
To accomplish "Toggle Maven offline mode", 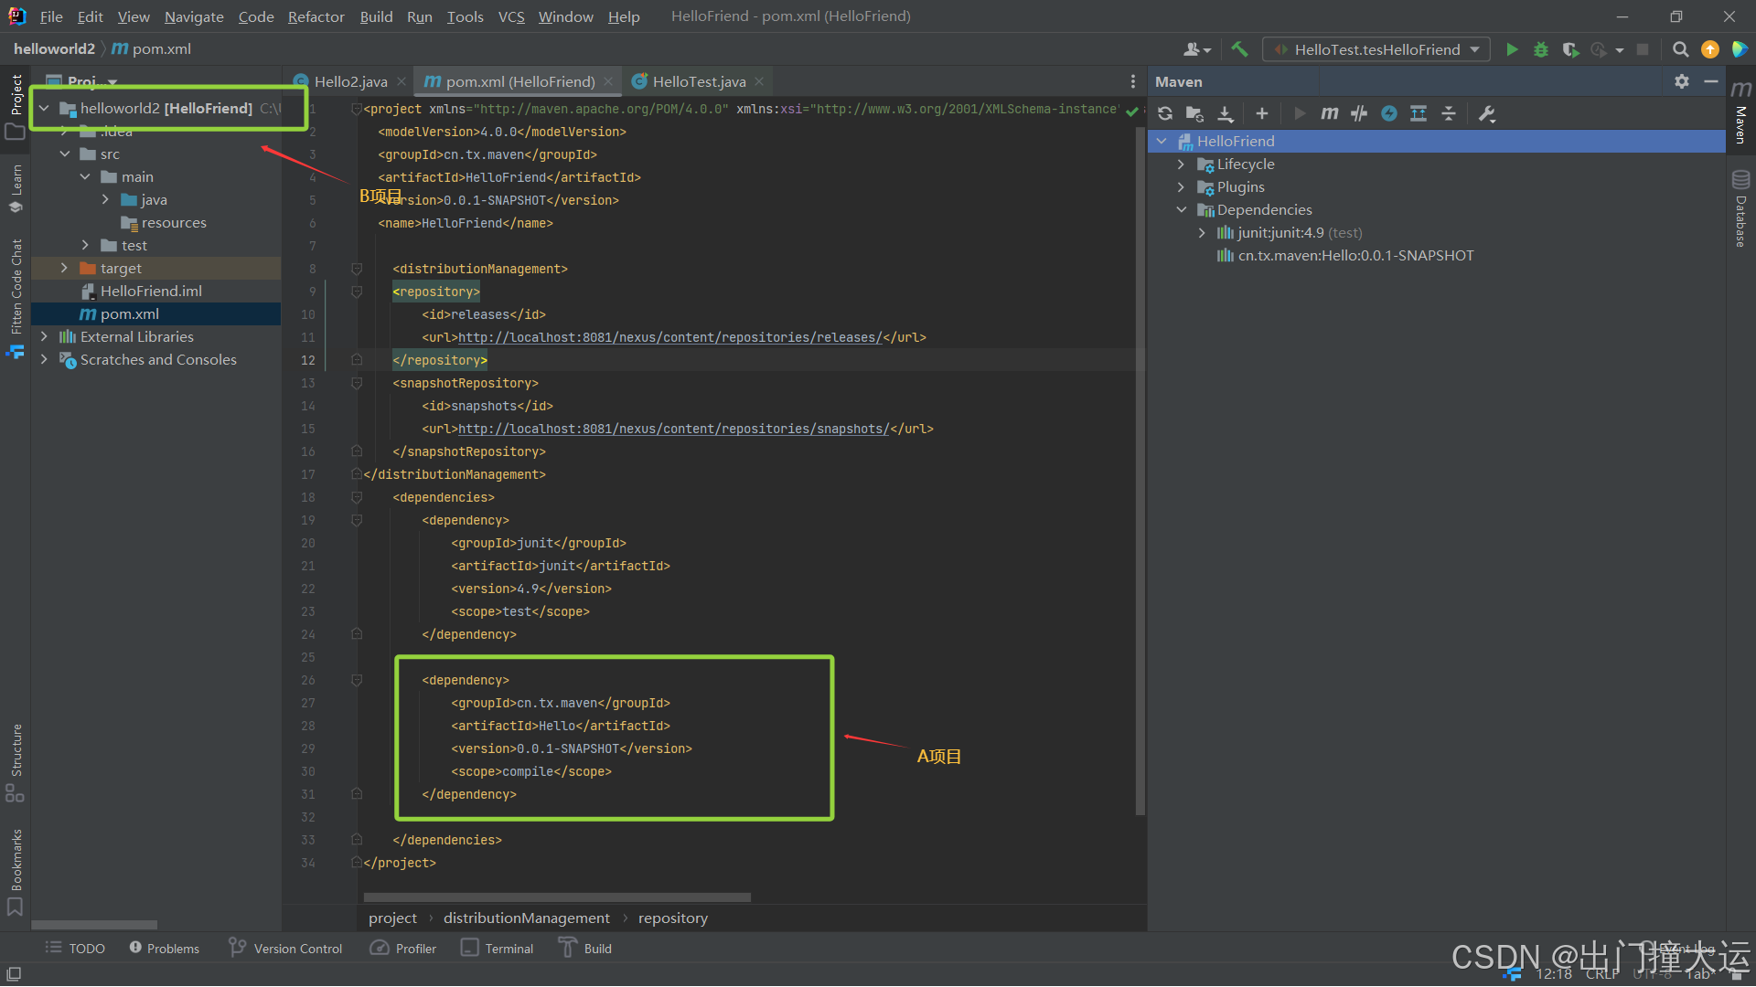I will (x=1359, y=113).
